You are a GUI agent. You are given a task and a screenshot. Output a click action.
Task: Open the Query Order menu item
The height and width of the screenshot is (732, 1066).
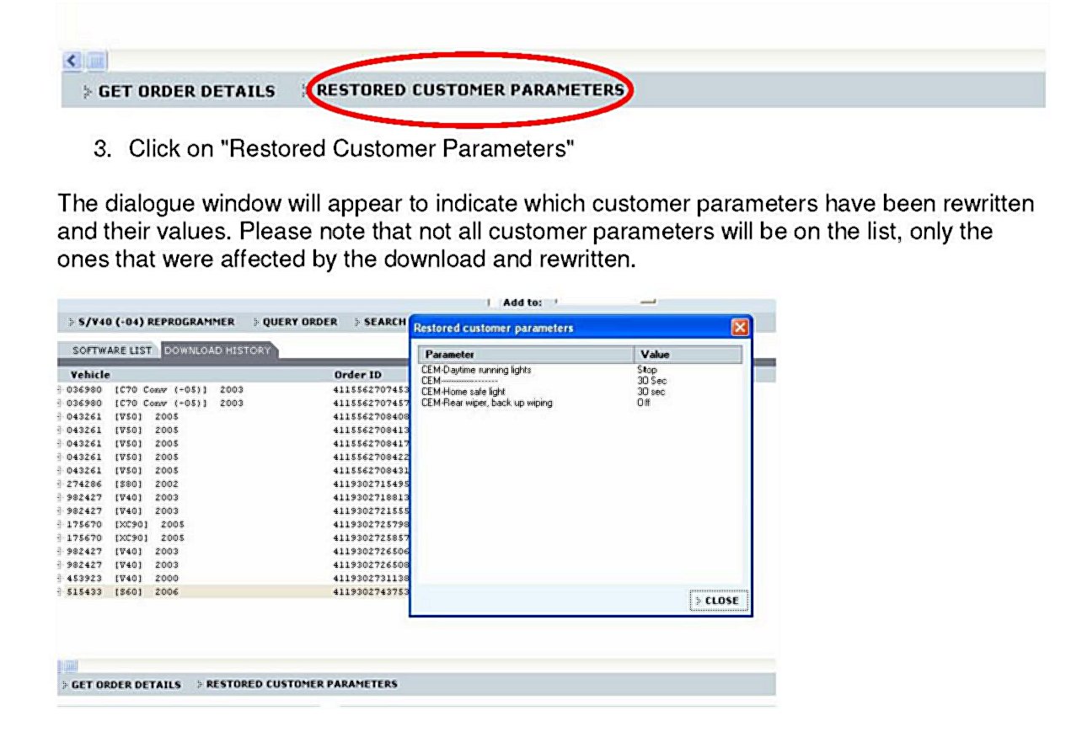pyautogui.click(x=299, y=322)
